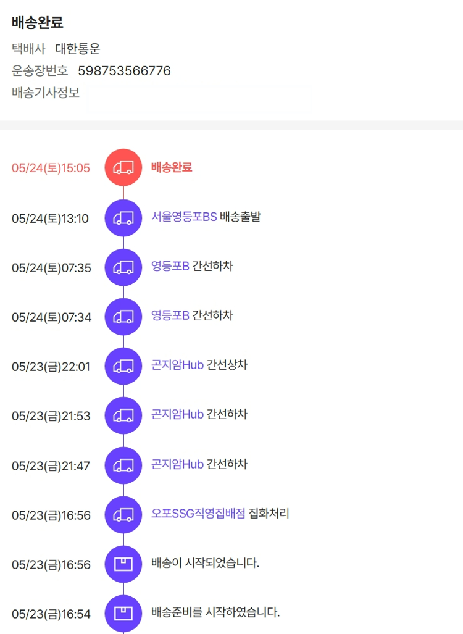This screenshot has width=463, height=634.
Task: Click the red 배송완료 status text in timeline
Action: (x=172, y=167)
